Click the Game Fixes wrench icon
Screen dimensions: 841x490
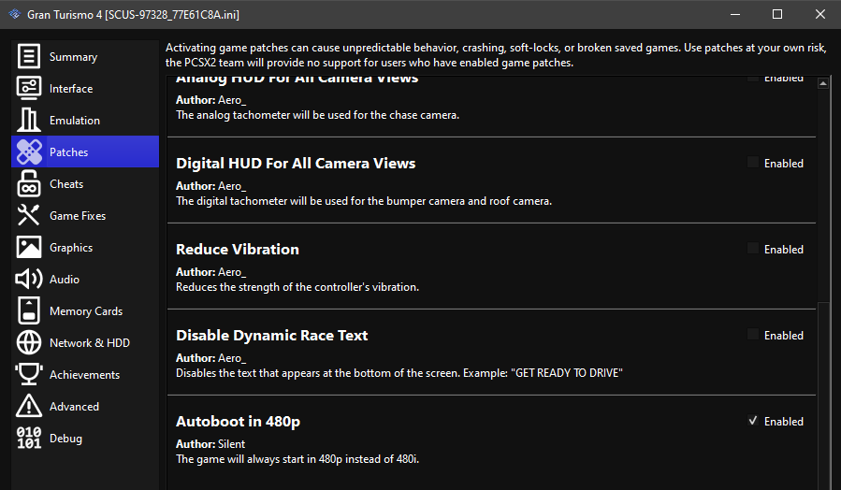[x=29, y=215]
